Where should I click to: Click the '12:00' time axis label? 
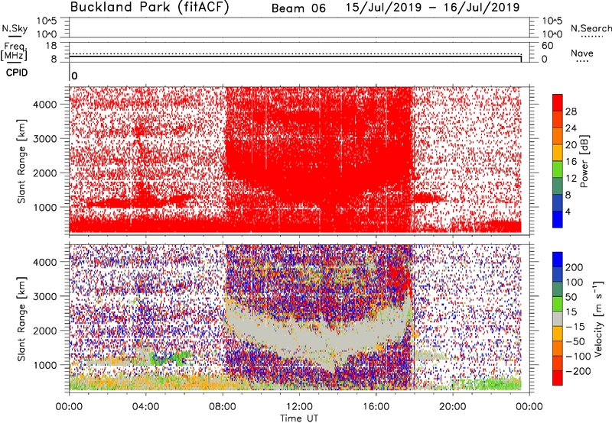click(299, 407)
